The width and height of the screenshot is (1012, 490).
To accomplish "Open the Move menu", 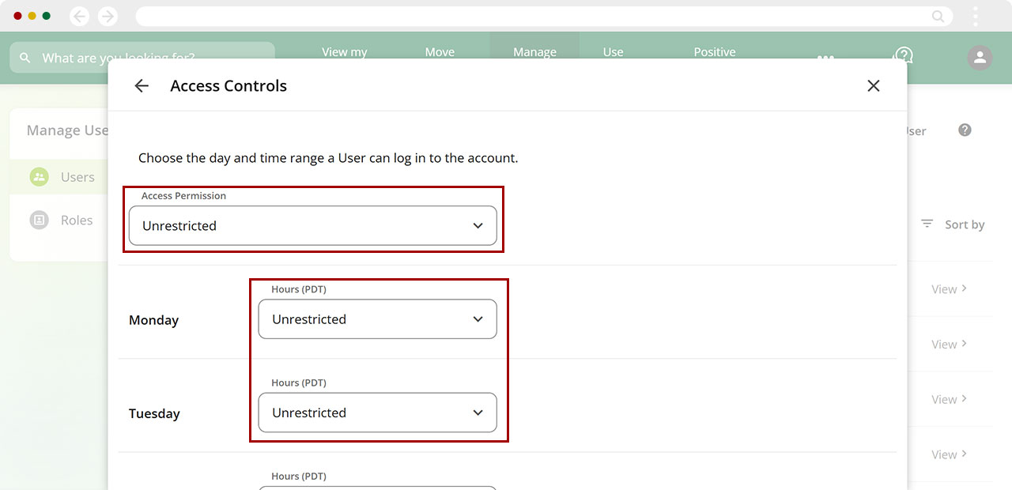I will pos(440,52).
